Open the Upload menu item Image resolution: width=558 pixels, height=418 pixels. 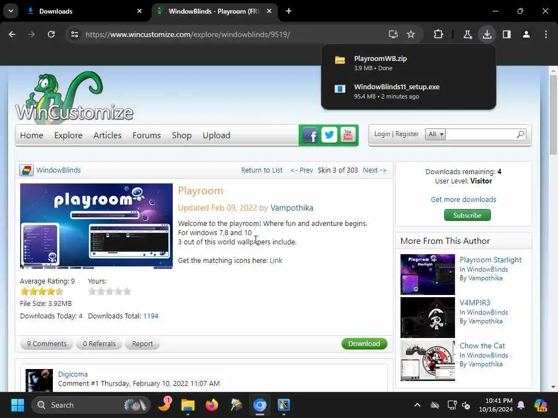pyautogui.click(x=216, y=136)
